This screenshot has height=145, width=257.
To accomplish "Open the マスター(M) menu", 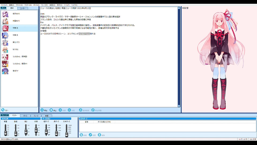I will [x=28, y=5].
